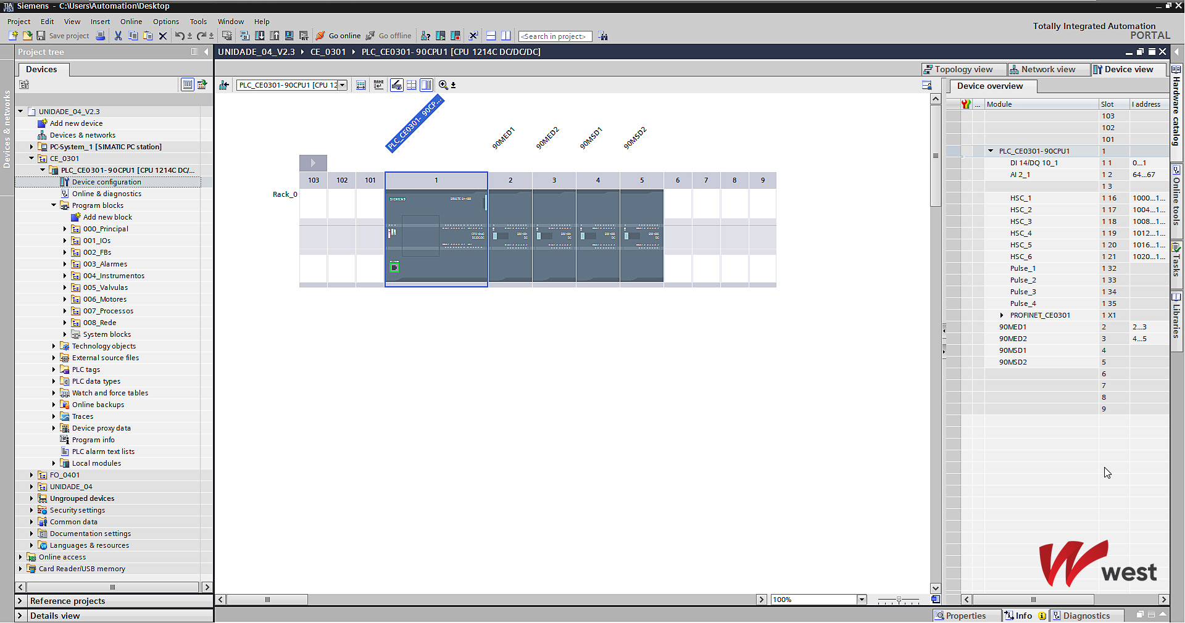The image size is (1185, 623).
Task: Click the Download to device icon
Action: tap(260, 36)
